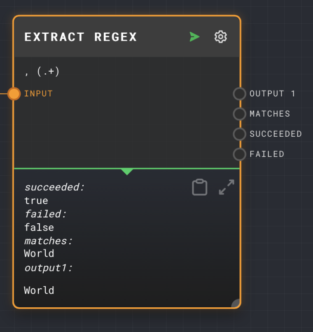Select the Matches port circle
Screen dimensions: 313x332
[x=240, y=114]
